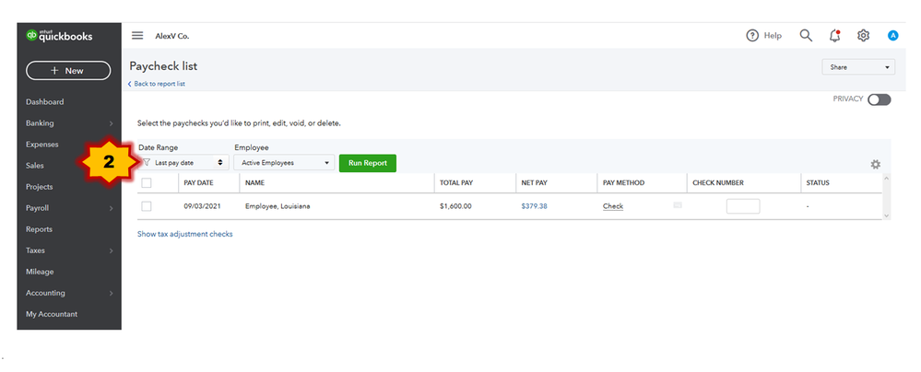This screenshot has height=372, width=921.
Task: Click the check number input field
Action: 743,206
